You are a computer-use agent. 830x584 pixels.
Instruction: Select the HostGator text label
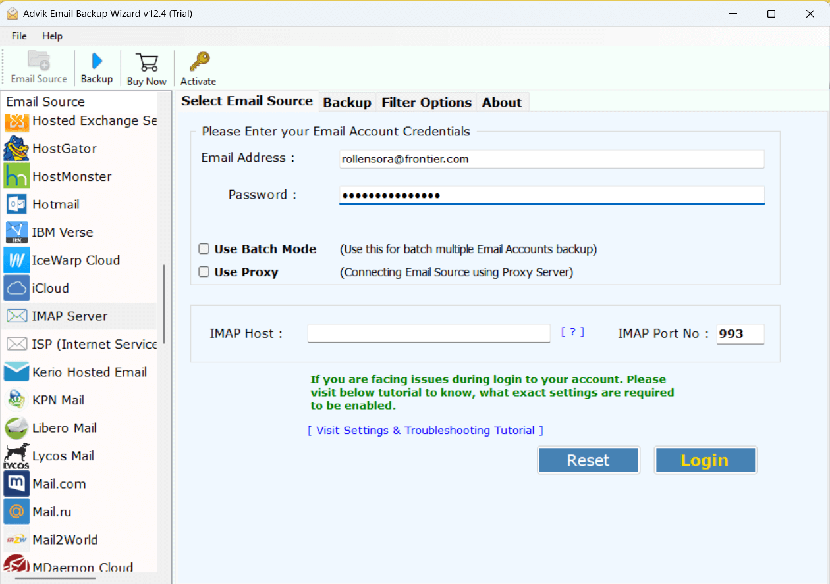click(x=65, y=149)
